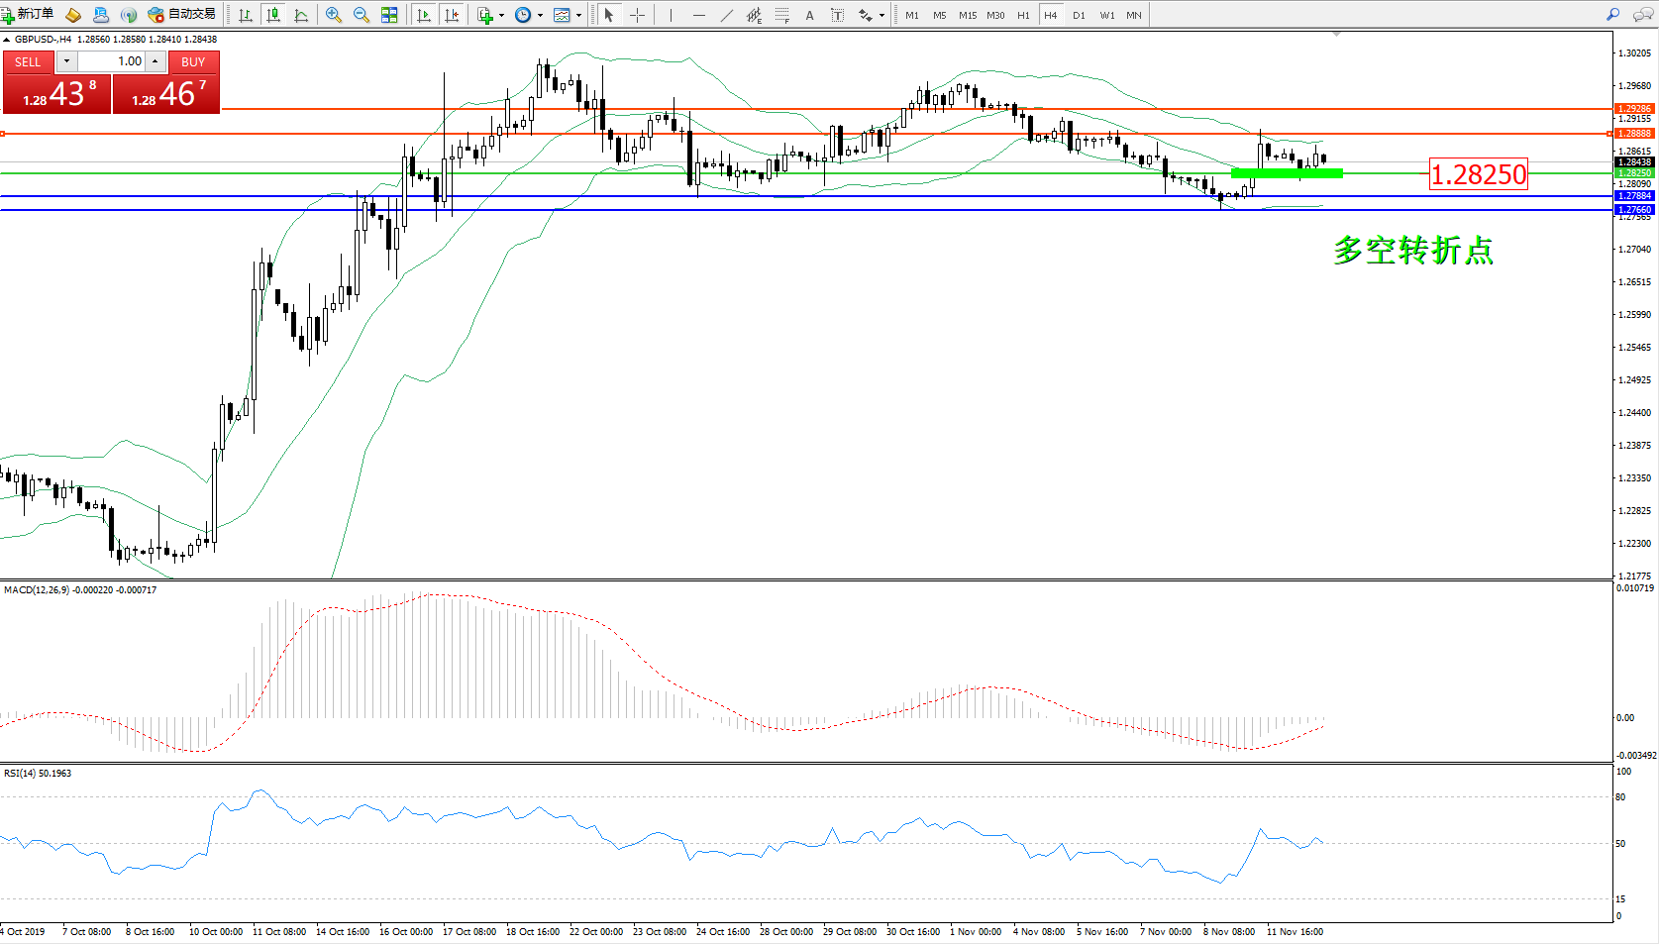This screenshot has width=1659, height=944.
Task: Open the Templates dropdown arrow
Action: 578,15
